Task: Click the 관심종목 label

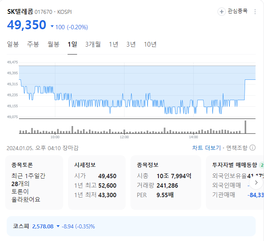Action: (x=238, y=11)
